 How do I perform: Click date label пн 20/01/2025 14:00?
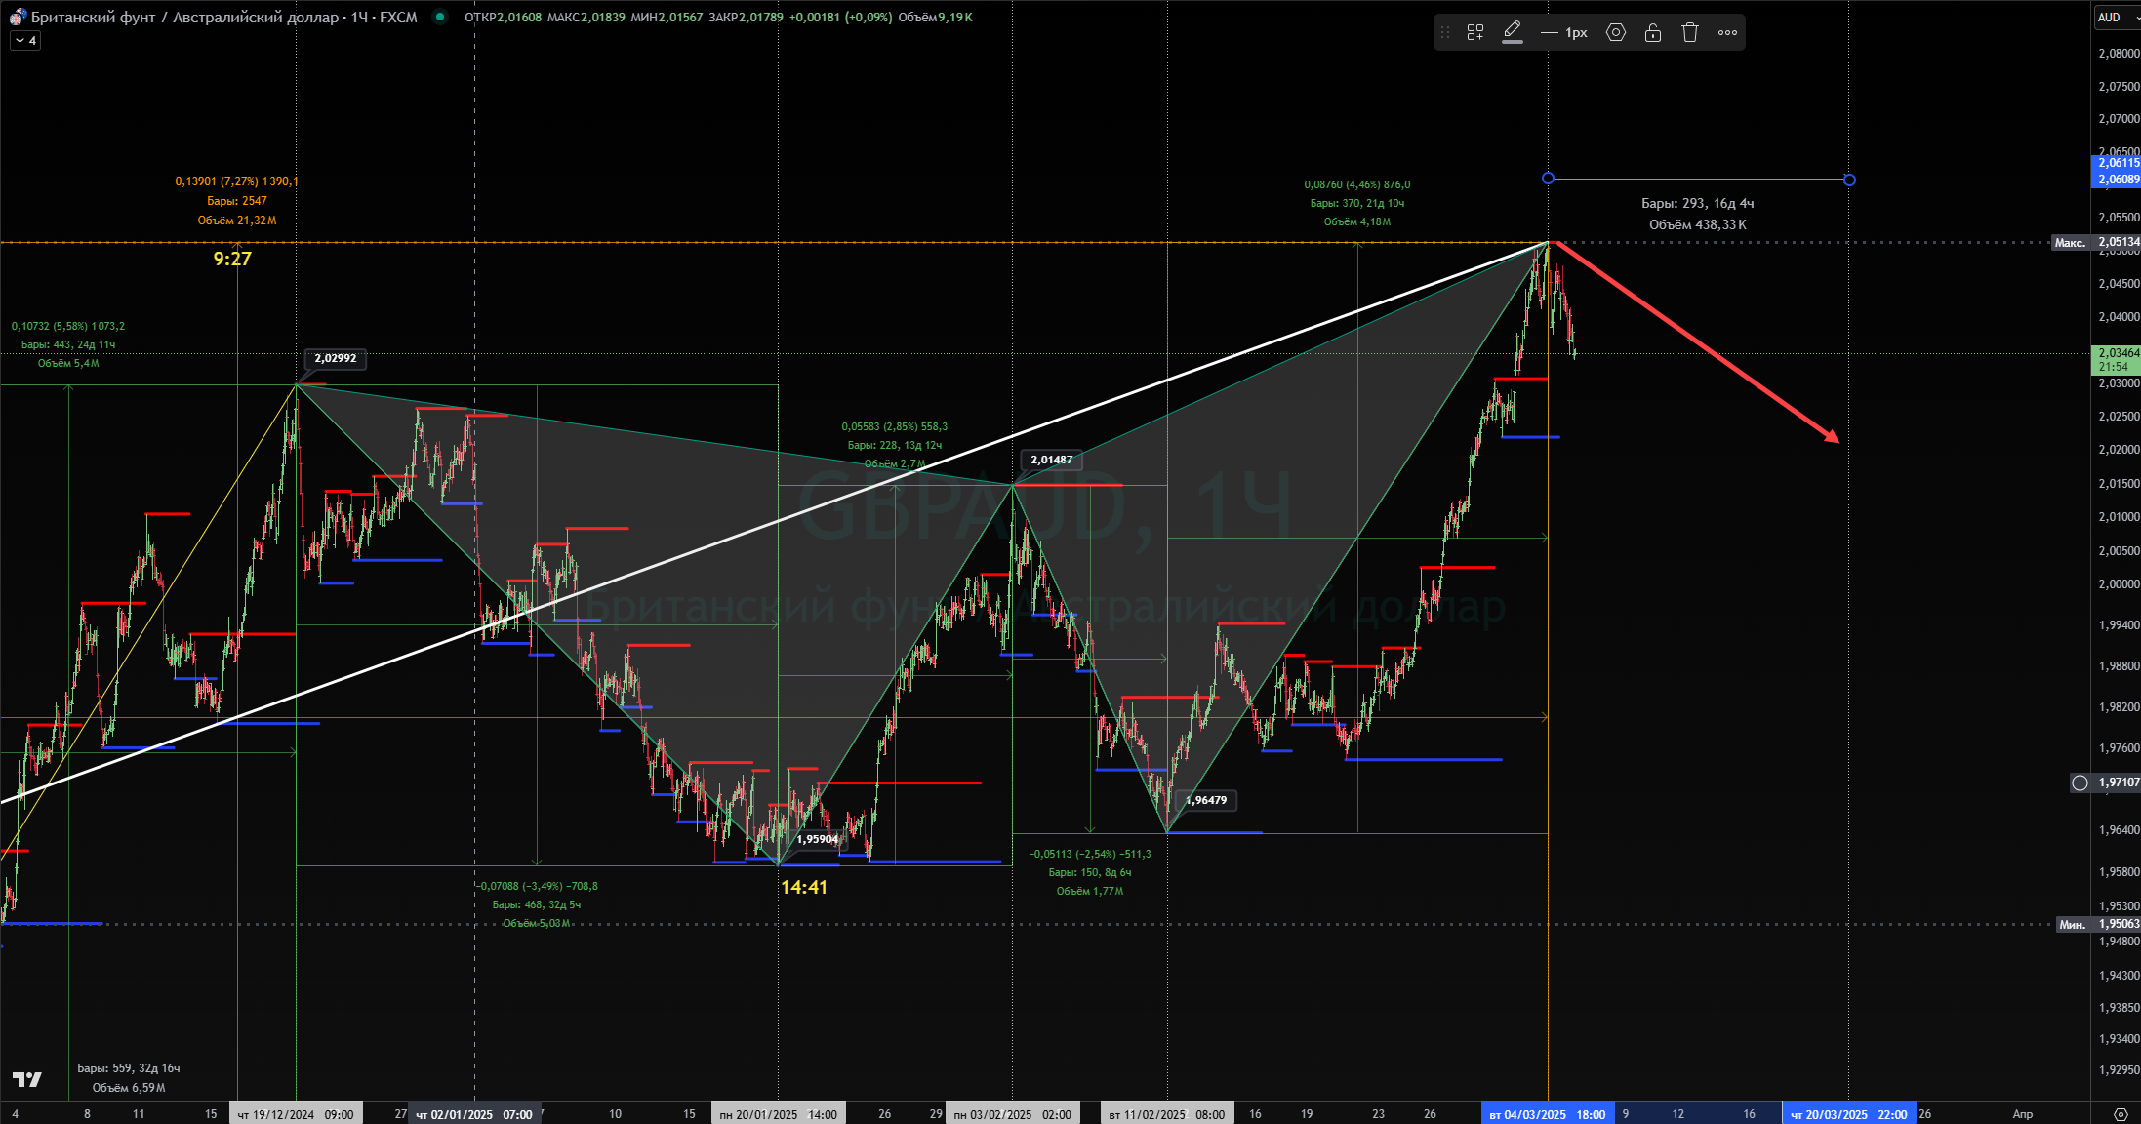[x=778, y=1114]
